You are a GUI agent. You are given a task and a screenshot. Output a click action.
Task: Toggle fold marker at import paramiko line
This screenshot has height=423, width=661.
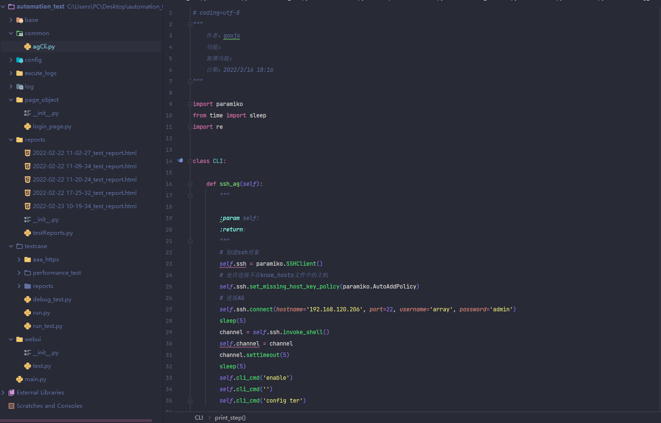click(190, 104)
